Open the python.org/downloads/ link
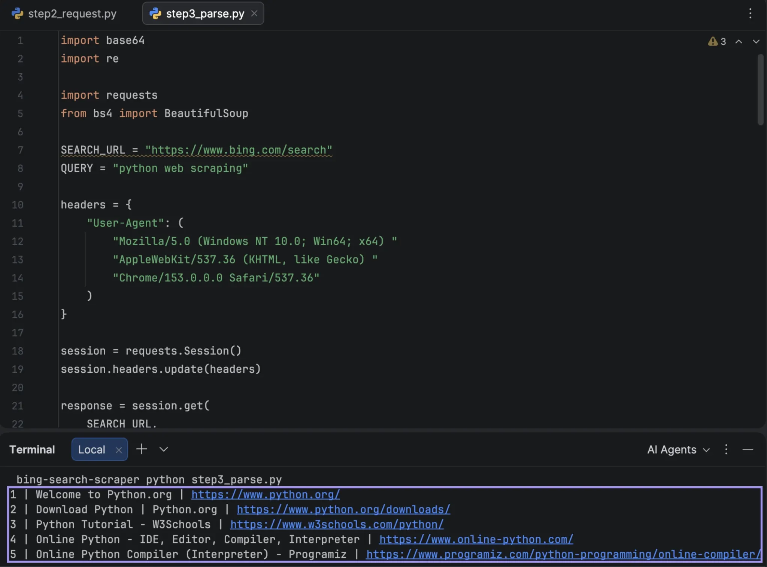This screenshot has height=567, width=767. 343,509
